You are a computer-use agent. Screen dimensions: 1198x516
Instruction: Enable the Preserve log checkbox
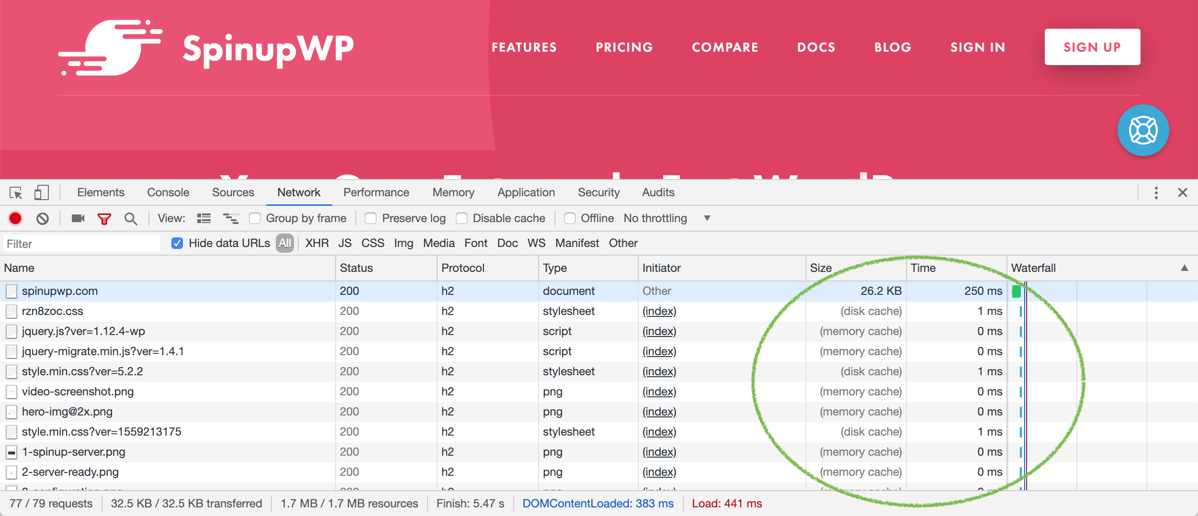pos(371,218)
